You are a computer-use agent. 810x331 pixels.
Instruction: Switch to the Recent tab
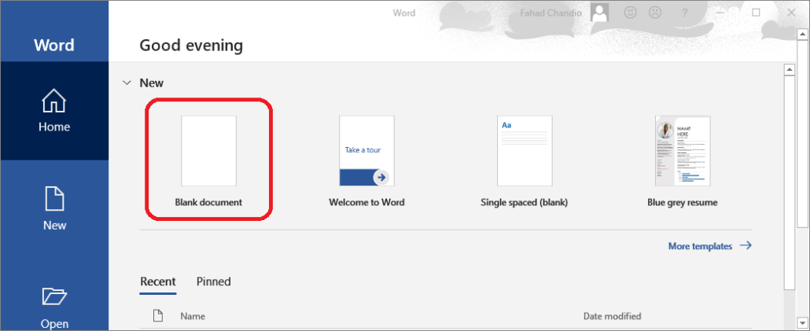(158, 282)
